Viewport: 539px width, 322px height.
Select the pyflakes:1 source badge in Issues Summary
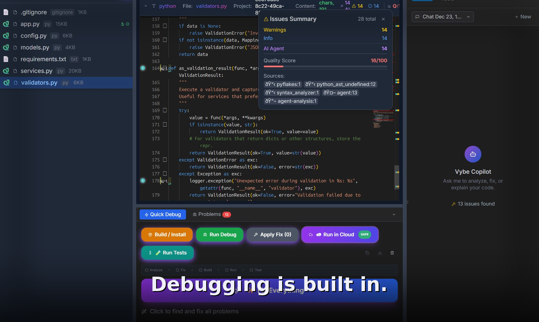[x=283, y=84]
